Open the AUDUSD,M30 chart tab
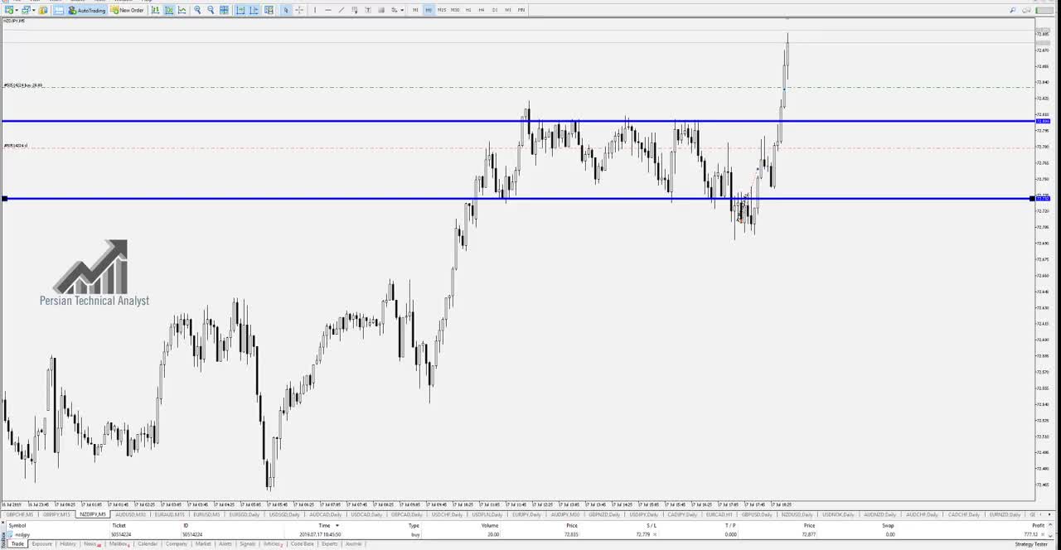The width and height of the screenshot is (1061, 550). pyautogui.click(x=130, y=514)
